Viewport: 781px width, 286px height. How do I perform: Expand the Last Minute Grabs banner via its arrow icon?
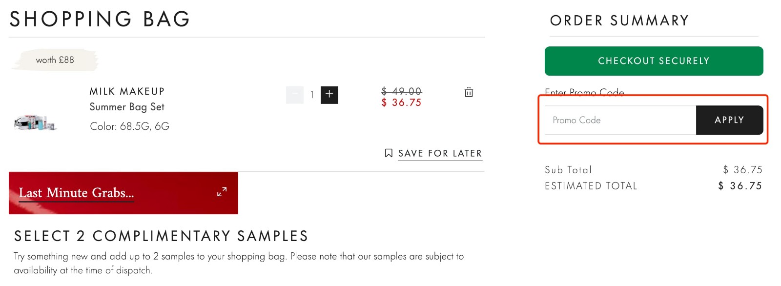click(x=221, y=192)
